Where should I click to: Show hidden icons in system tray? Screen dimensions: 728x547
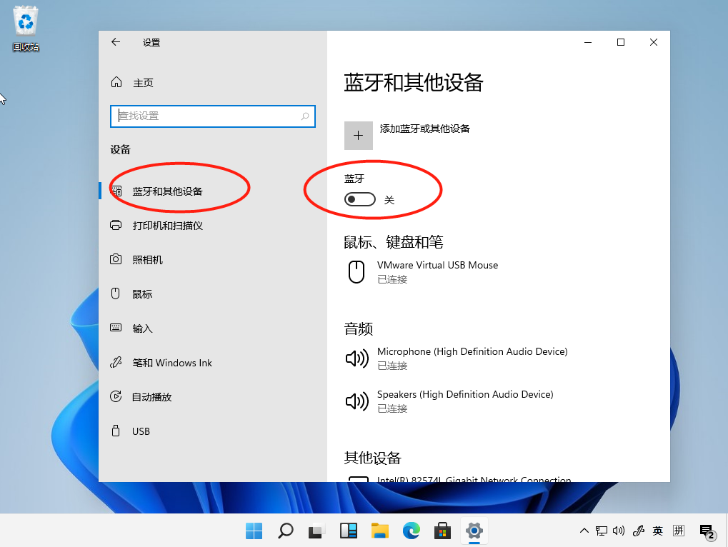584,531
